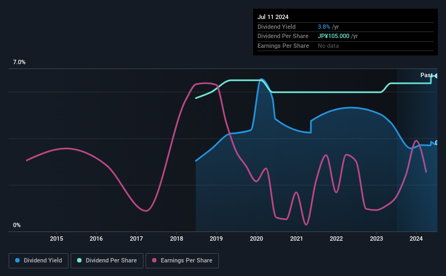The image size is (446, 276).
Task: Click the JP¥105.000 dividend per share value
Action: click(334, 36)
